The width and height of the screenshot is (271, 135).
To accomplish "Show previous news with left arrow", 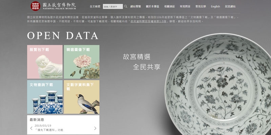I will tap(31, 128).
